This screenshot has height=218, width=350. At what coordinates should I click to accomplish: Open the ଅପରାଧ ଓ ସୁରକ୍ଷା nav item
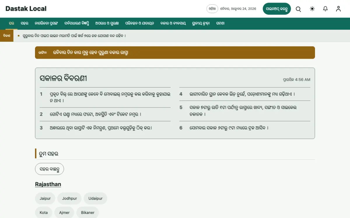click(107, 23)
